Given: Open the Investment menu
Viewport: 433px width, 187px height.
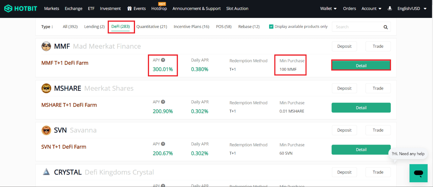Looking at the screenshot, I should [x=110, y=8].
